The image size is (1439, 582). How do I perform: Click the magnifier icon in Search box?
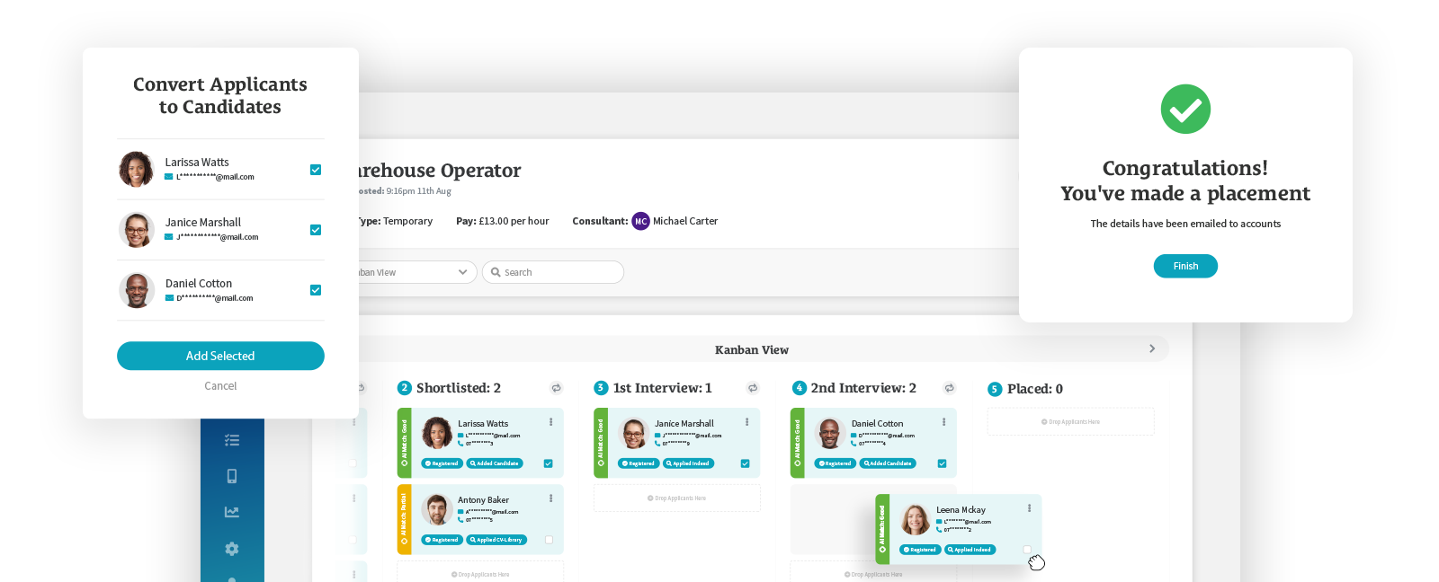(496, 272)
